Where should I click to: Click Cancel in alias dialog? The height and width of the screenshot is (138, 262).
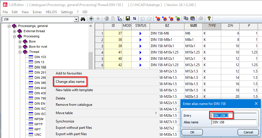point(248,132)
